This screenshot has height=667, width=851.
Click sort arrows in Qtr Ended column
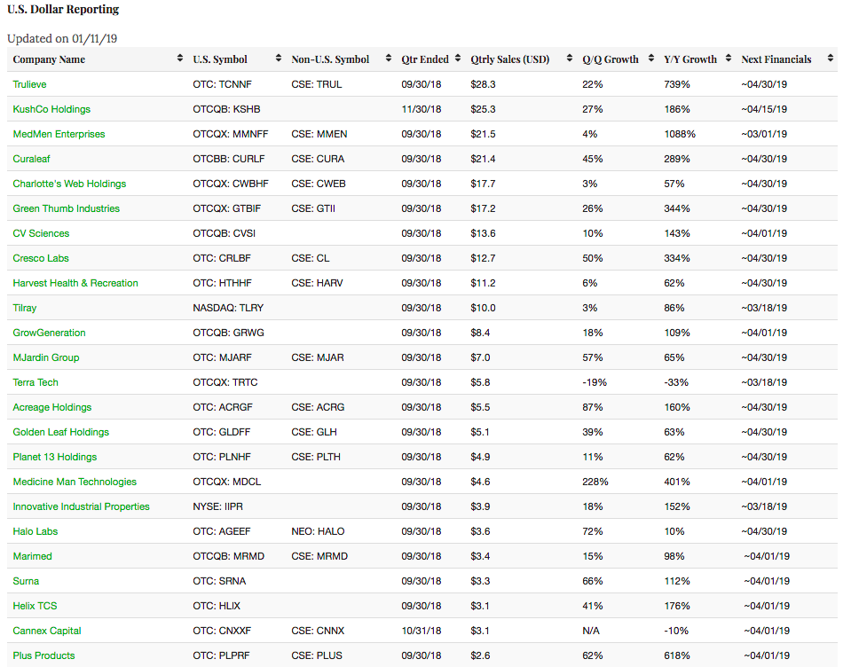coord(458,59)
